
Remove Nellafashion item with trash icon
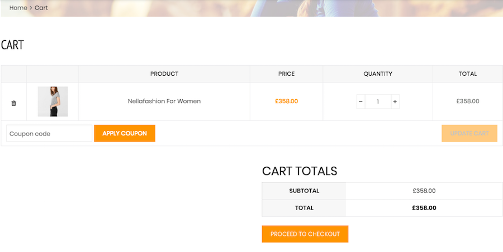pyautogui.click(x=13, y=103)
